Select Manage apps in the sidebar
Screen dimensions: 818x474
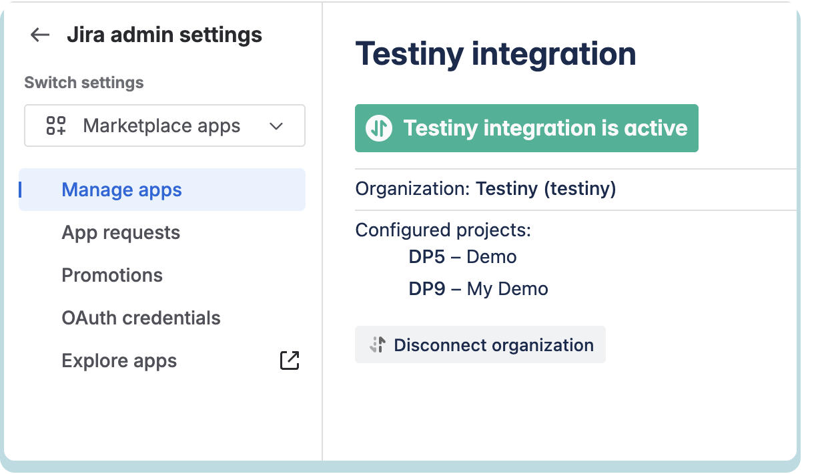121,190
